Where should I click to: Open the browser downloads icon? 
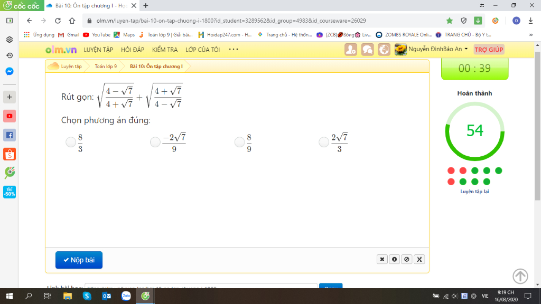click(x=530, y=21)
